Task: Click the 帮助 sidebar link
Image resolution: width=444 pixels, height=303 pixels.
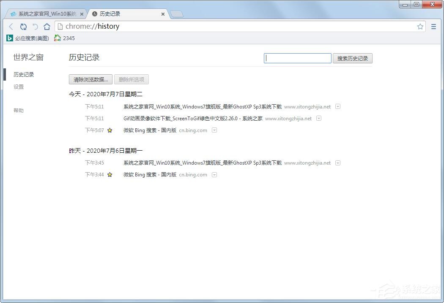Action: (x=18, y=110)
